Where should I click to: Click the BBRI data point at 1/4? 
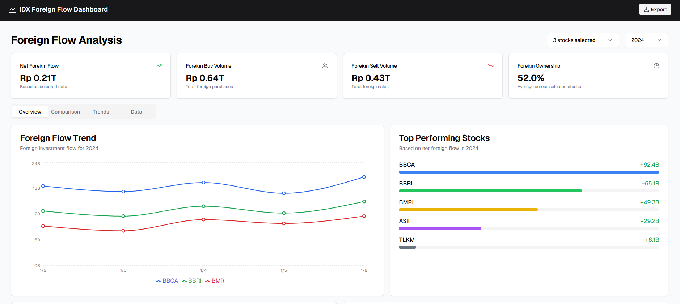[x=204, y=206]
